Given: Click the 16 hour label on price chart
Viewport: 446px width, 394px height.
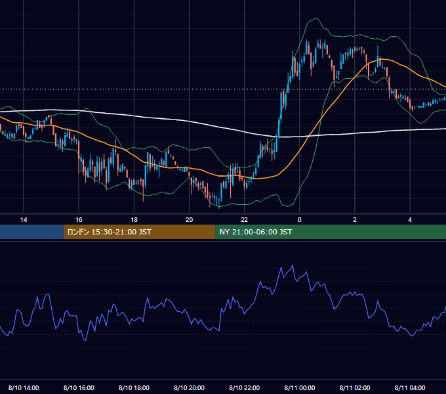Looking at the screenshot, I should (x=79, y=220).
